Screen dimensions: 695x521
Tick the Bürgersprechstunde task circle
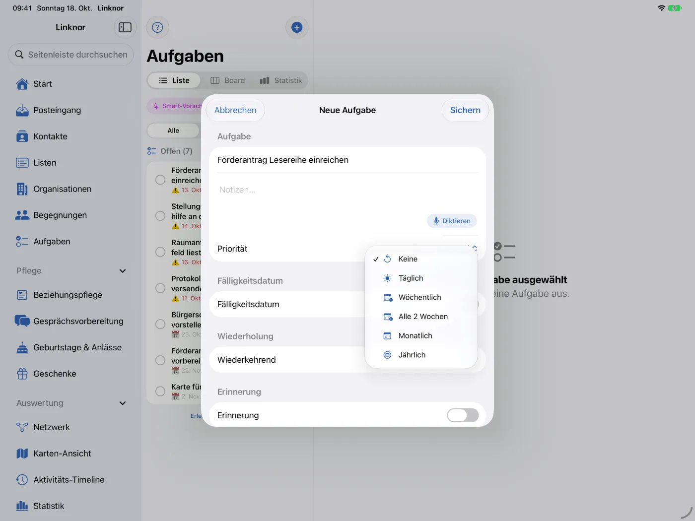pyautogui.click(x=160, y=324)
